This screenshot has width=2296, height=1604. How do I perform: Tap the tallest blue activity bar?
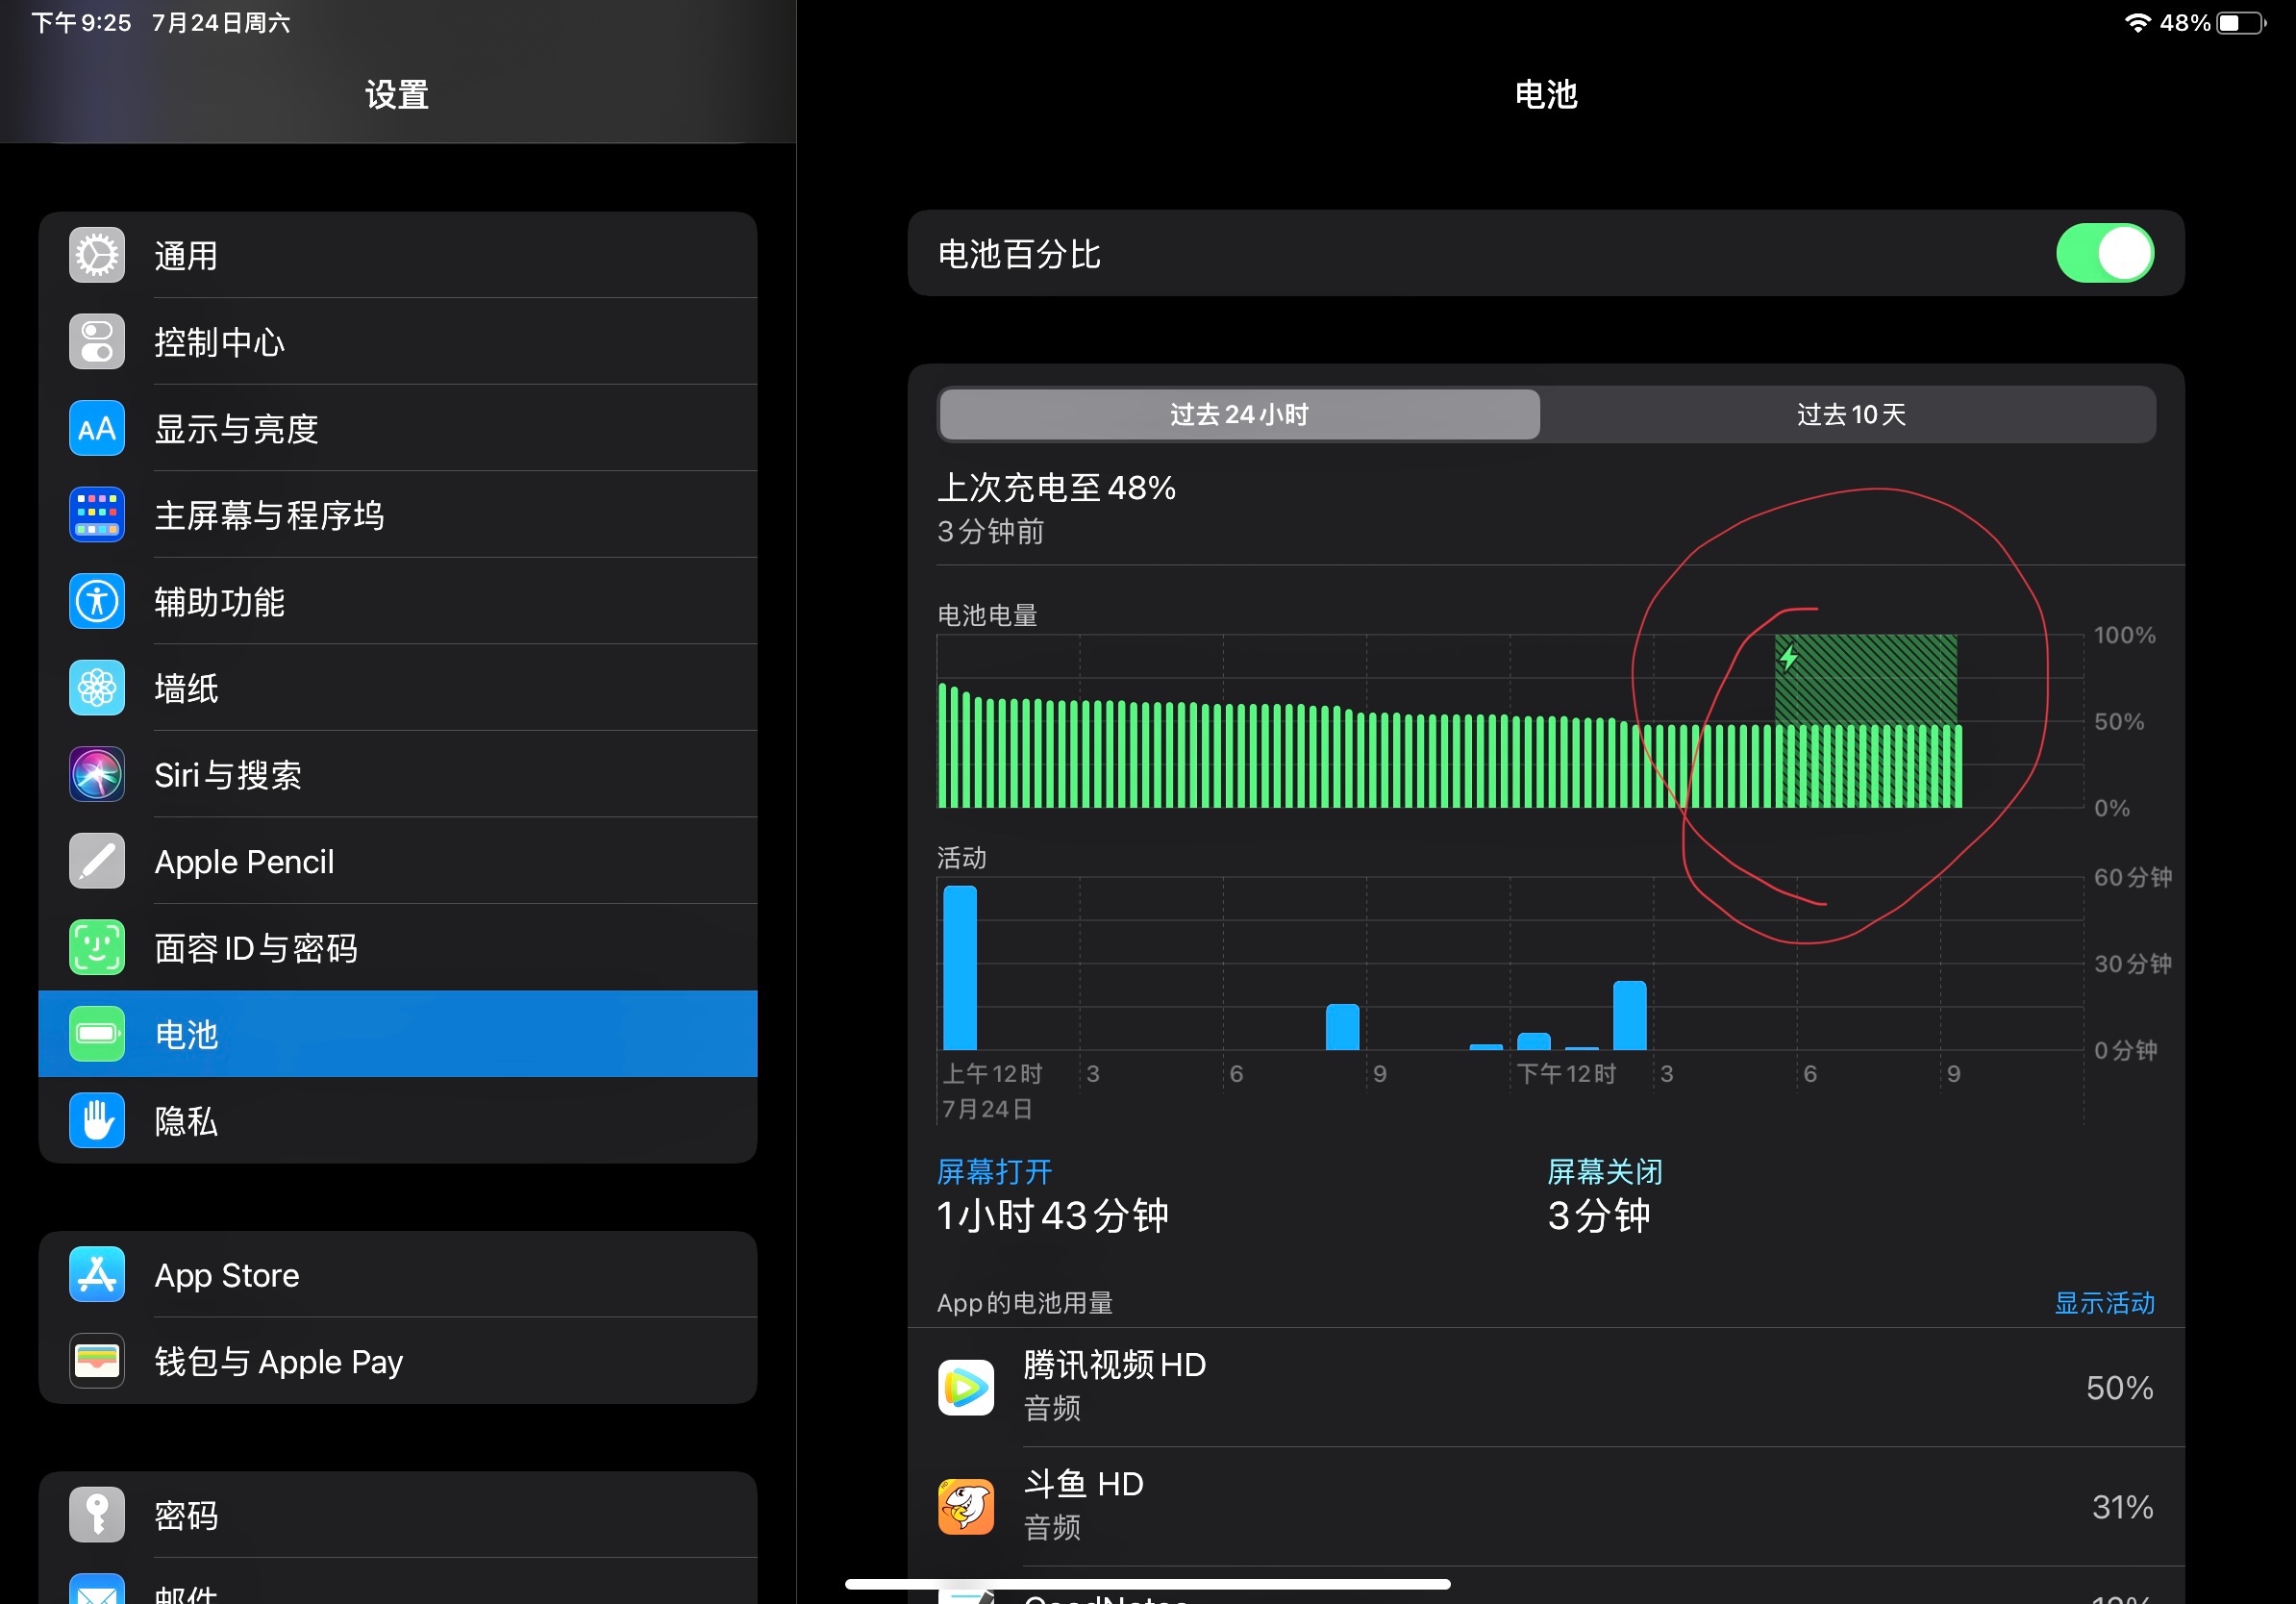point(960,967)
